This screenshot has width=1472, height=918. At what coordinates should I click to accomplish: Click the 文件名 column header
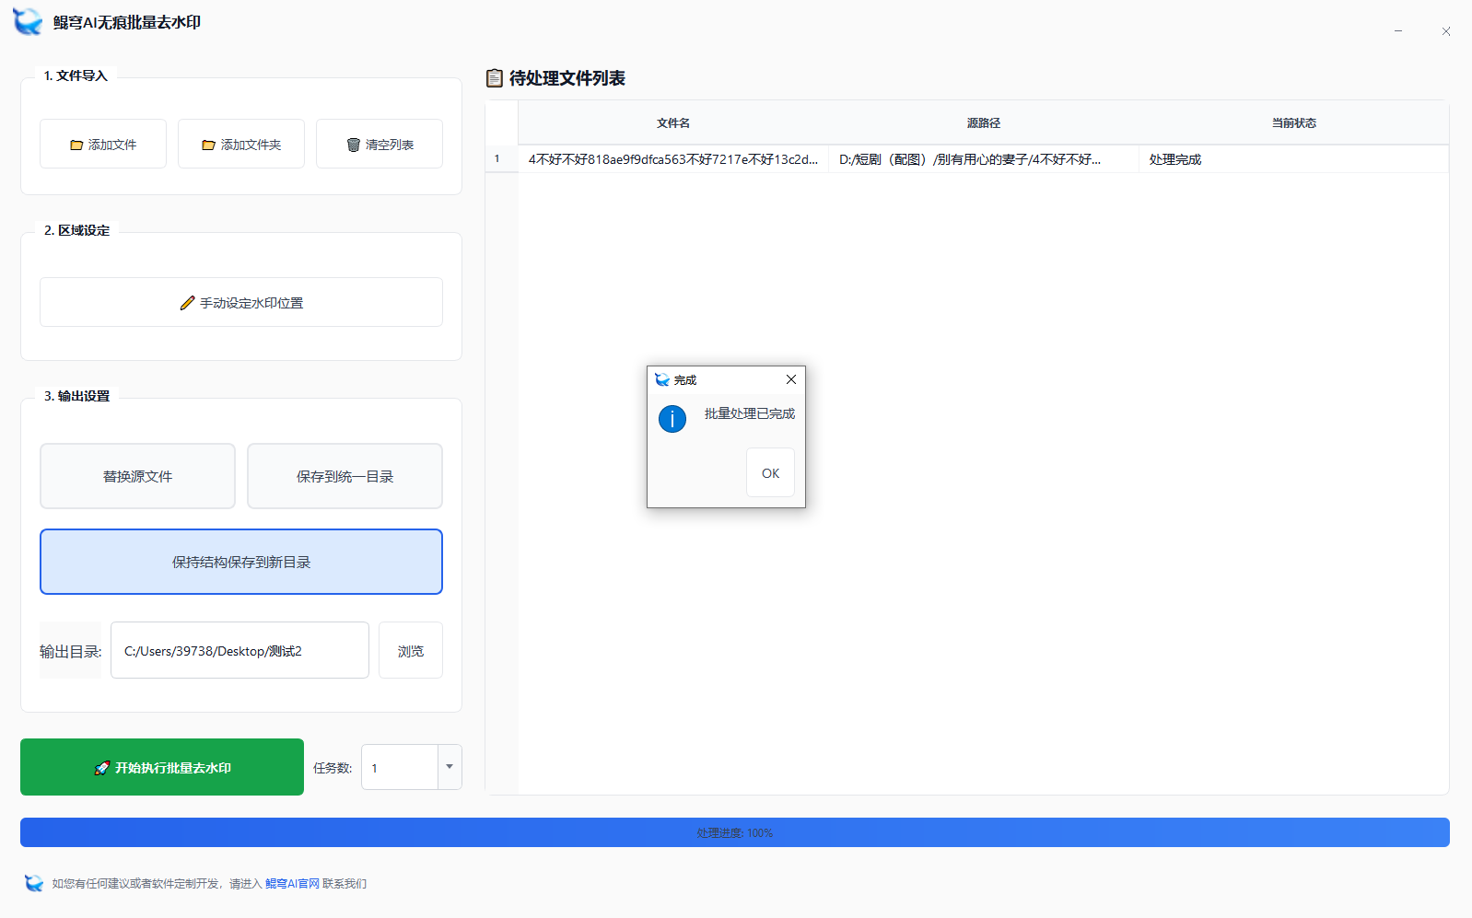click(673, 122)
